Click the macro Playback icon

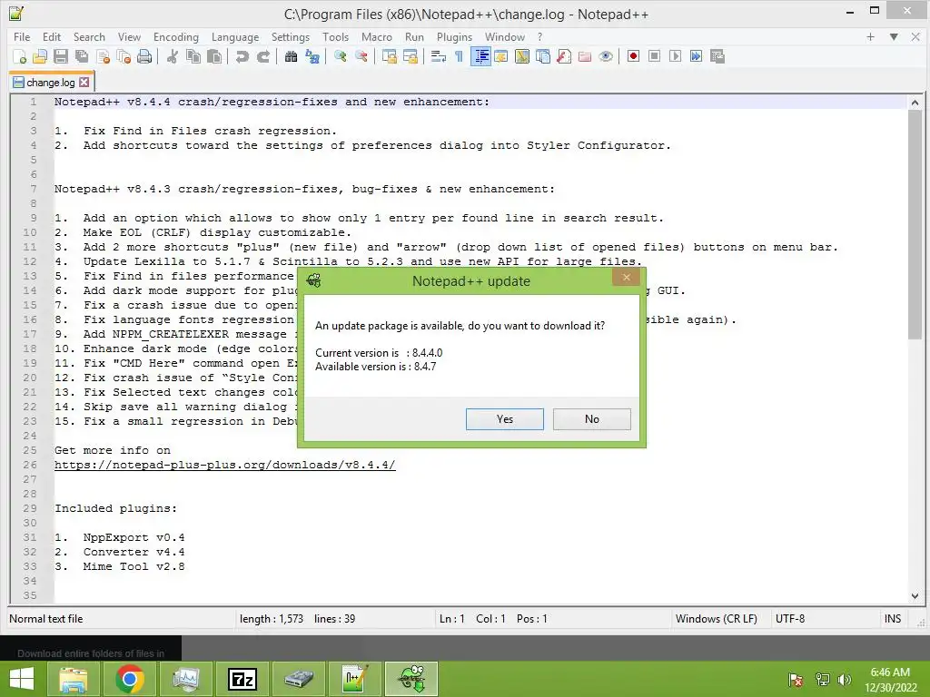[675, 56]
